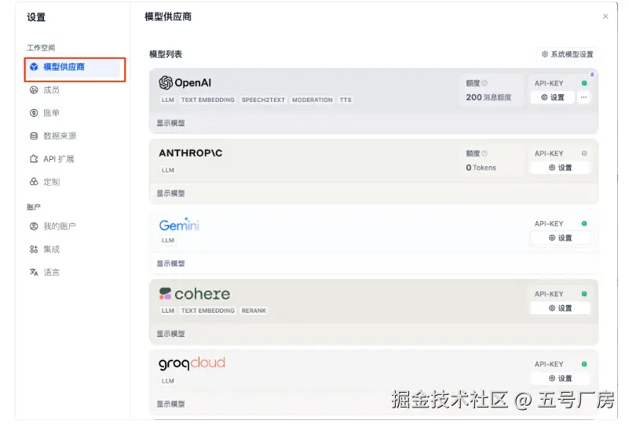The width and height of the screenshot is (629, 424).
Task: Click the 我的账户 user icon
Action: click(34, 226)
